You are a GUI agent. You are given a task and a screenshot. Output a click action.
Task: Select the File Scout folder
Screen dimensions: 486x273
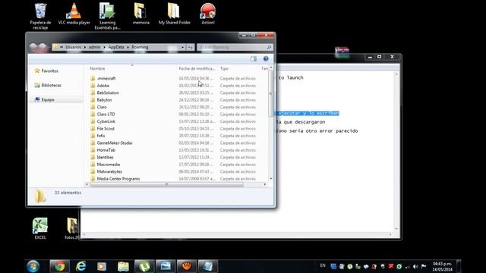click(x=106, y=128)
